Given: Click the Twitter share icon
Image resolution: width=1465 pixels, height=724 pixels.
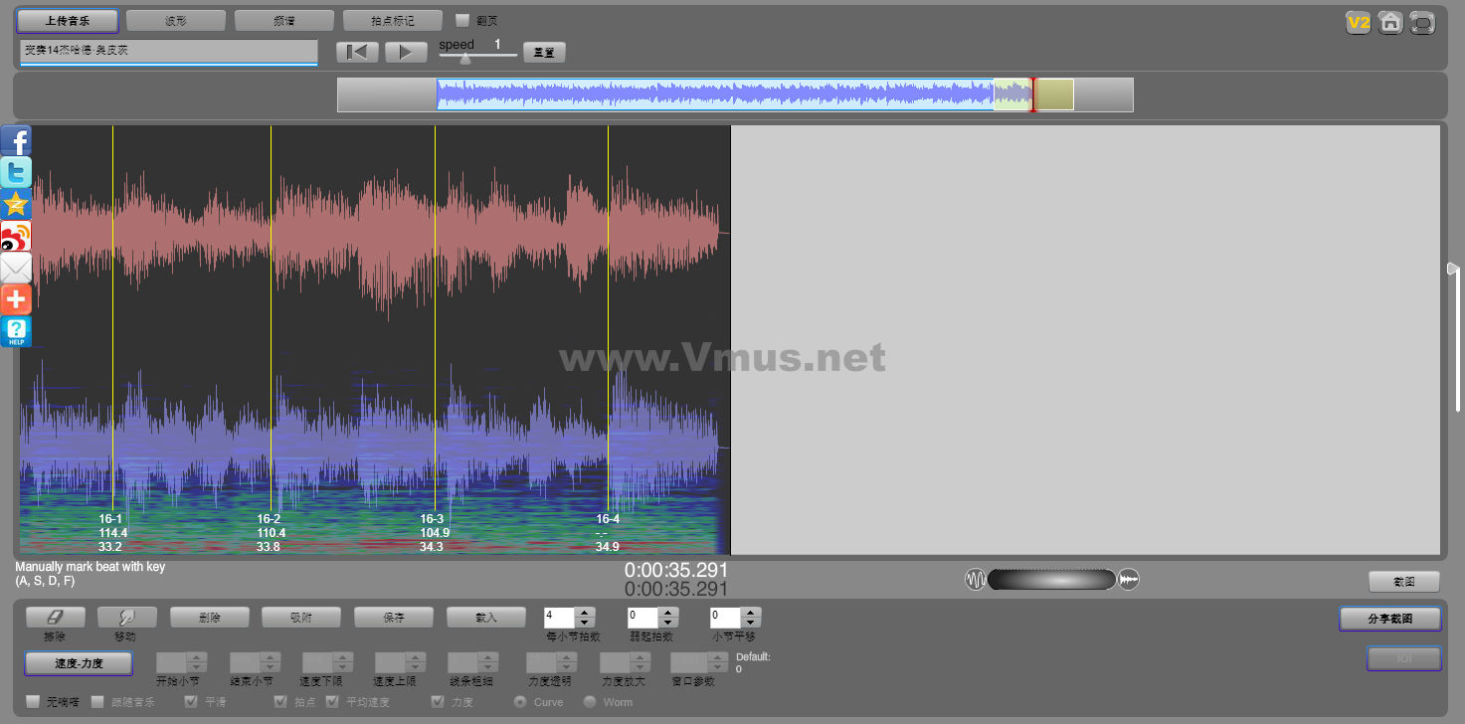Looking at the screenshot, I should click(x=16, y=173).
